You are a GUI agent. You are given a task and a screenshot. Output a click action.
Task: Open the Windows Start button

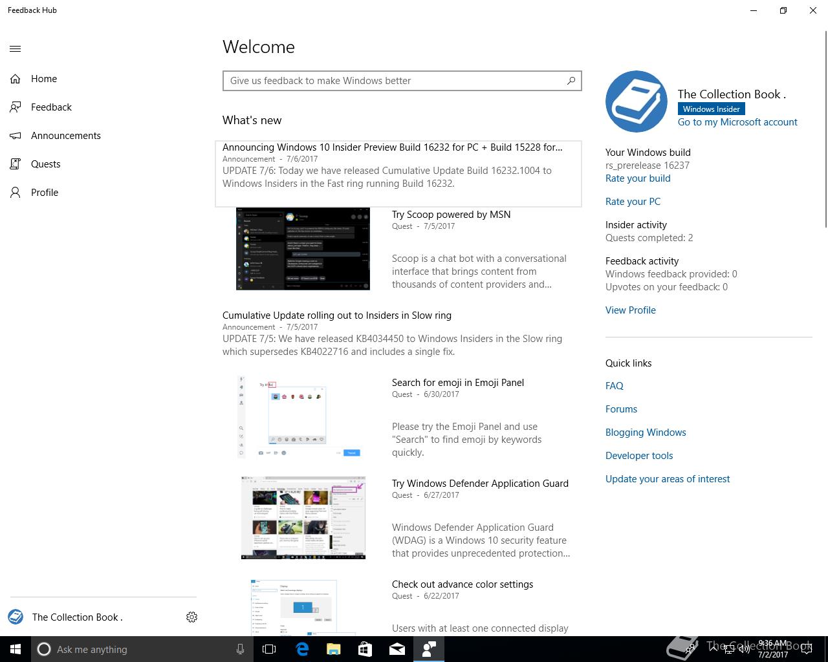(x=16, y=649)
